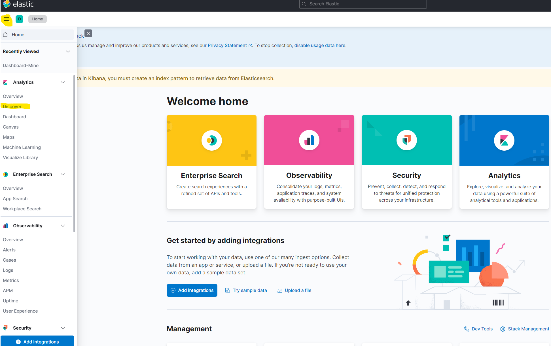The height and width of the screenshot is (346, 551).
Task: Open Stack Management gear link
Action: click(525, 329)
